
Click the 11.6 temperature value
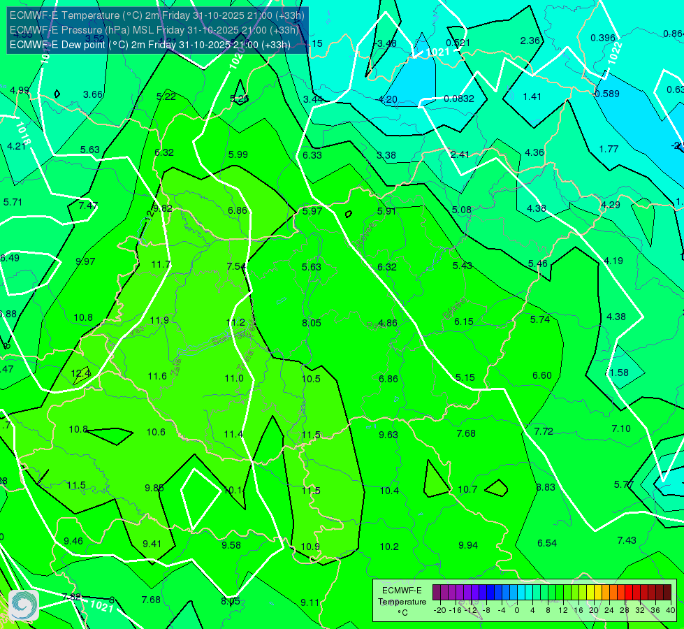157,376
